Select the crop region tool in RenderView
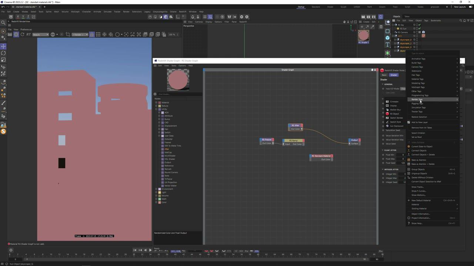This screenshot has width=474, height=266. point(68,34)
